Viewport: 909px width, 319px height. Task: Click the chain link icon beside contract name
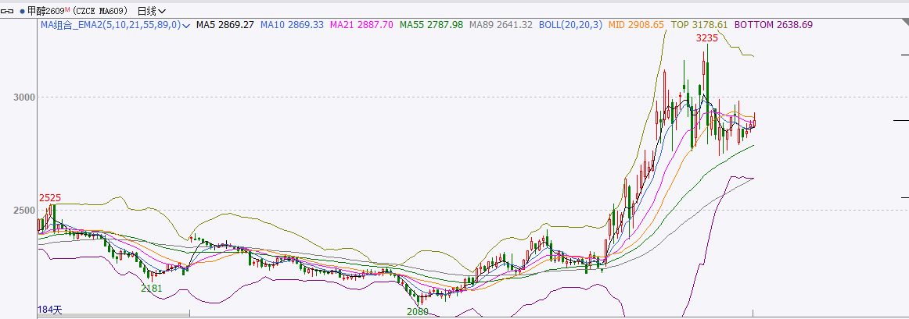tap(9, 11)
